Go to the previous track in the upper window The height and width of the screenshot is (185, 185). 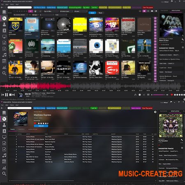pyautogui.click(x=2, y=95)
